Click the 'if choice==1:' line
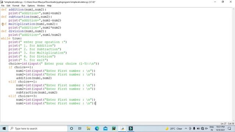Screen dimensions: 235x132 click(21, 67)
